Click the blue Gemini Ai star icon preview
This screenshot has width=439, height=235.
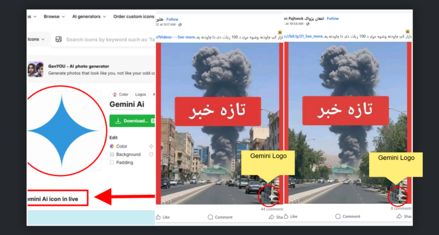[62, 131]
